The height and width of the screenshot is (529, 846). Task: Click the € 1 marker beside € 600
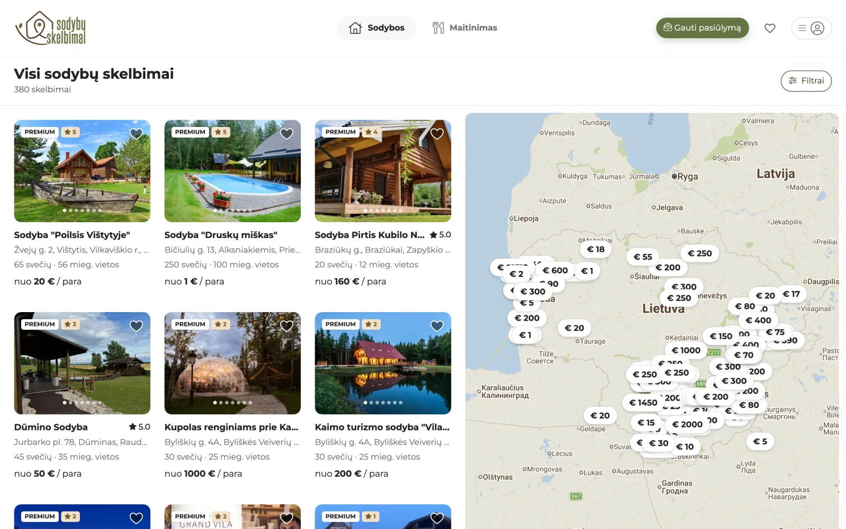pos(587,271)
